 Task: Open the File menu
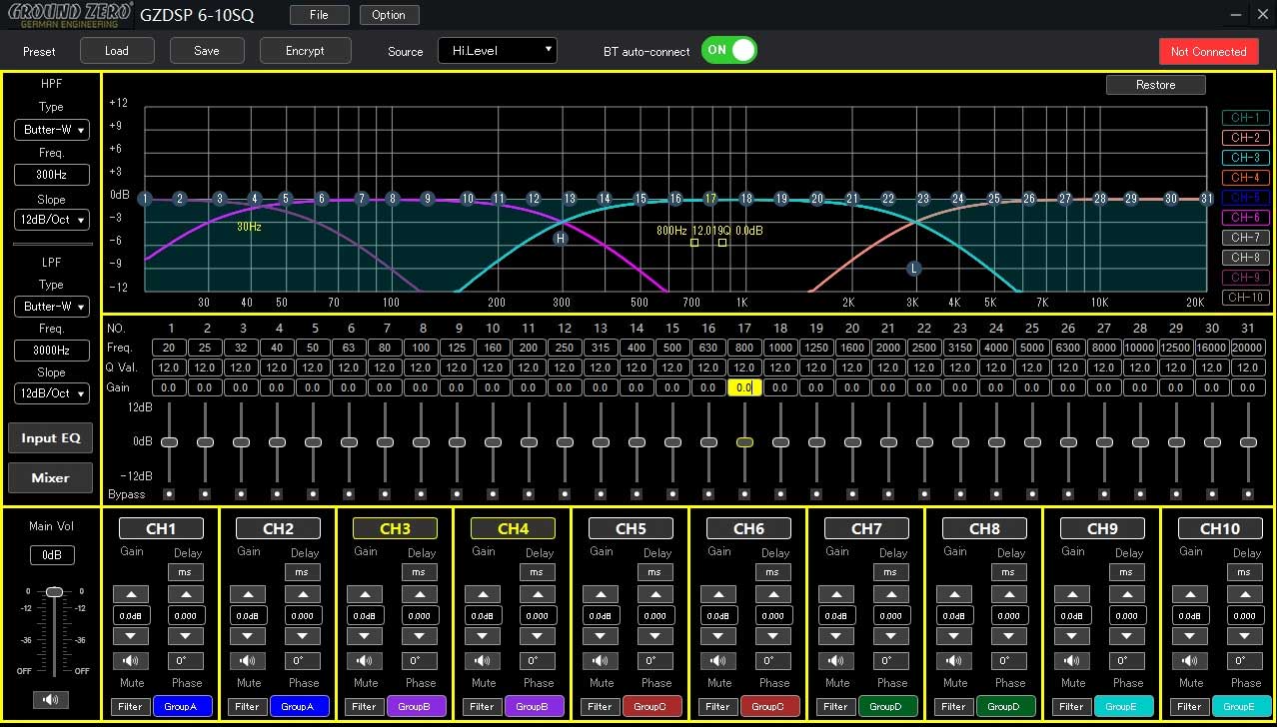pyautogui.click(x=319, y=15)
